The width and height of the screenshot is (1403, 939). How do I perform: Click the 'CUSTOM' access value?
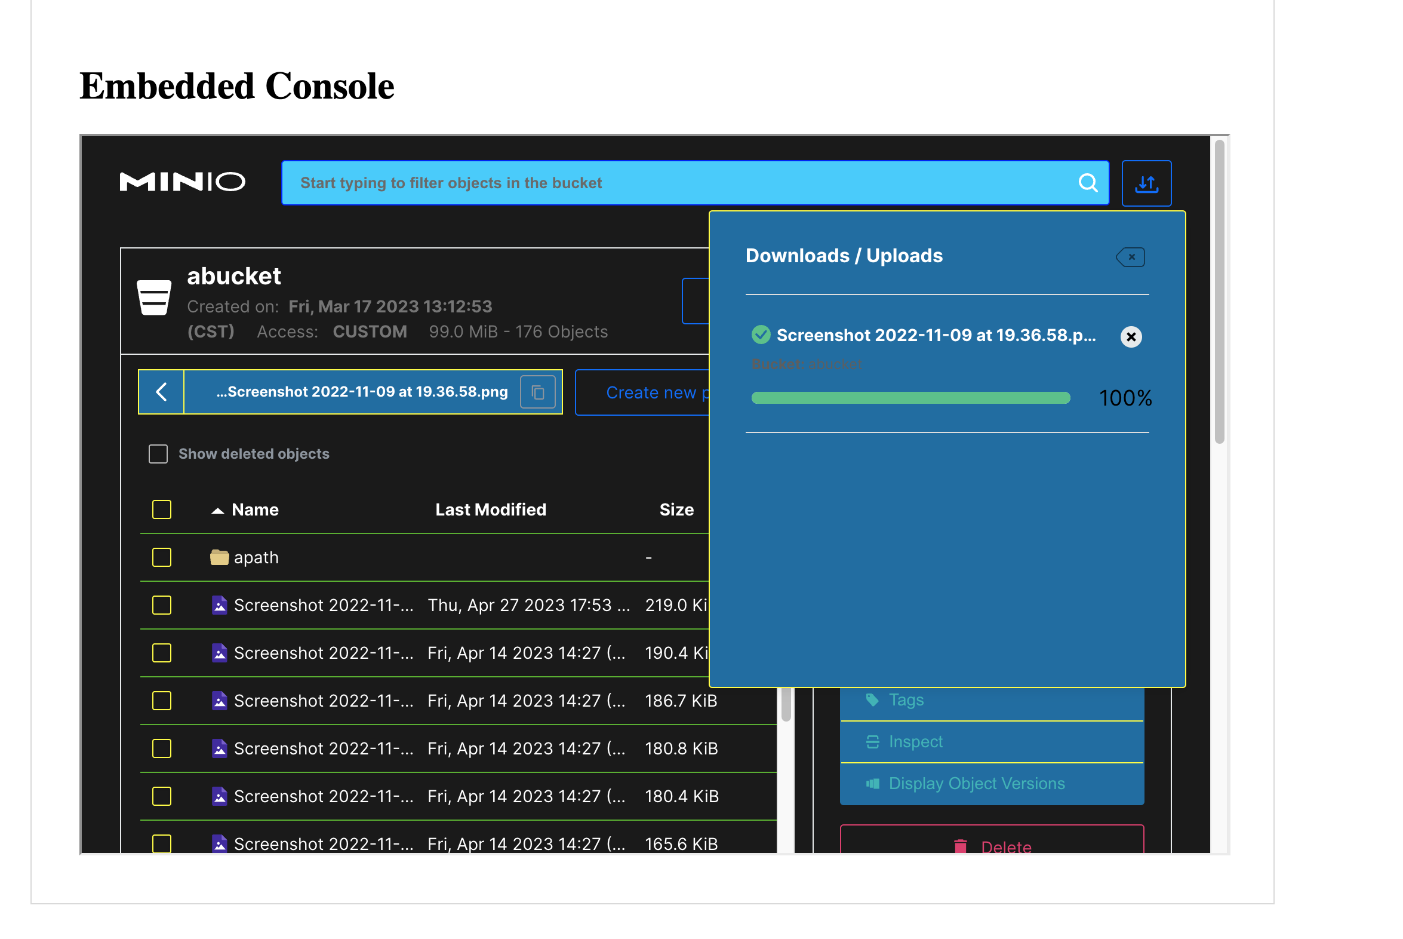pyautogui.click(x=370, y=332)
